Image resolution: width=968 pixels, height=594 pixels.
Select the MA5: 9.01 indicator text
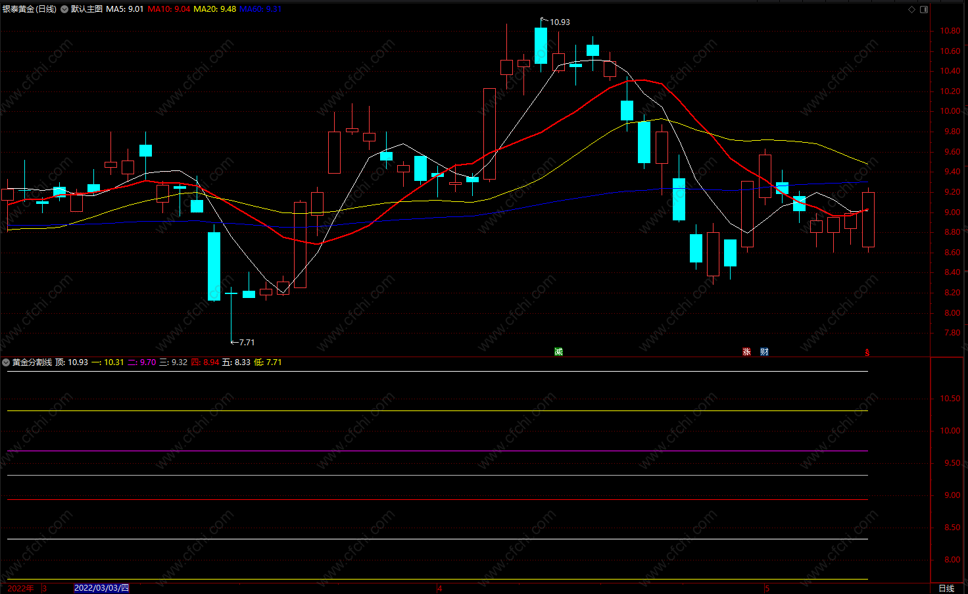[125, 9]
